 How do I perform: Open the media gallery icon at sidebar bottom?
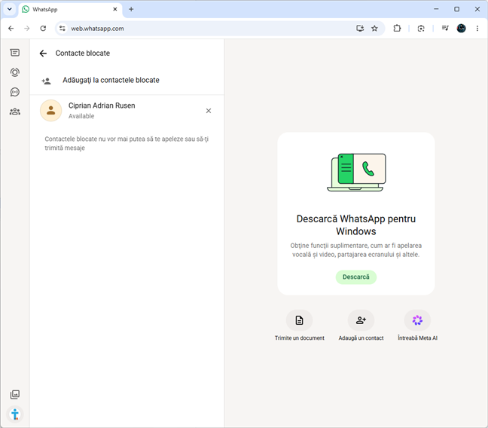pos(14,394)
